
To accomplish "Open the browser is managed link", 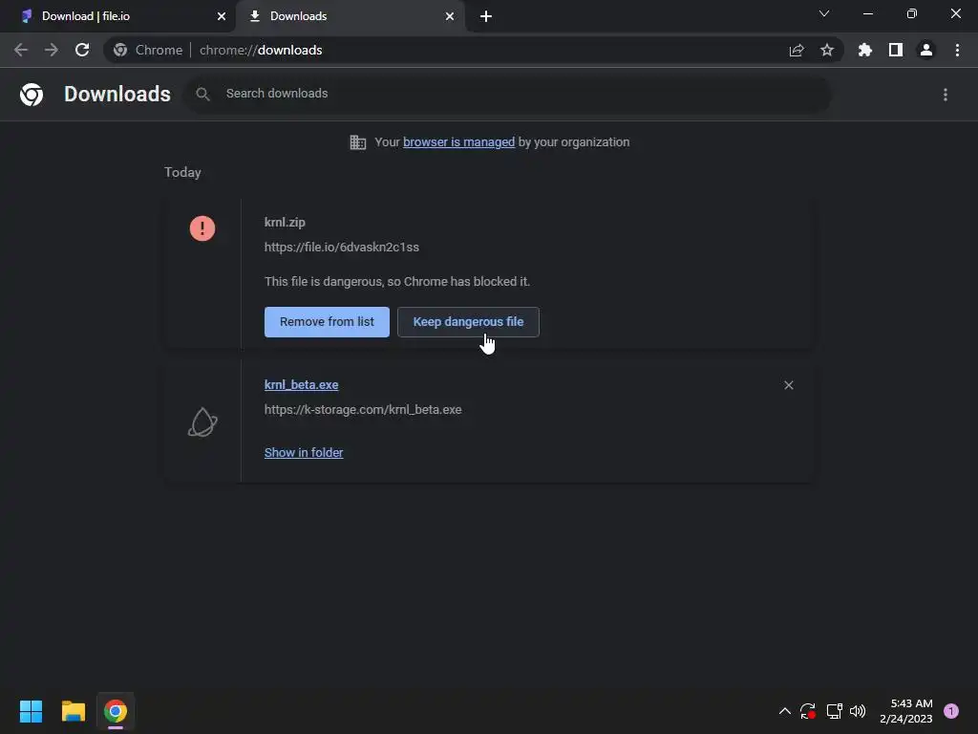I will tap(459, 142).
